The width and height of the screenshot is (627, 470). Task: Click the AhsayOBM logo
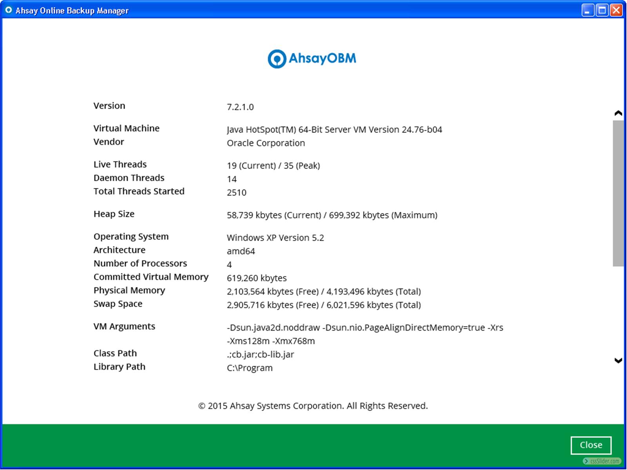(x=312, y=59)
